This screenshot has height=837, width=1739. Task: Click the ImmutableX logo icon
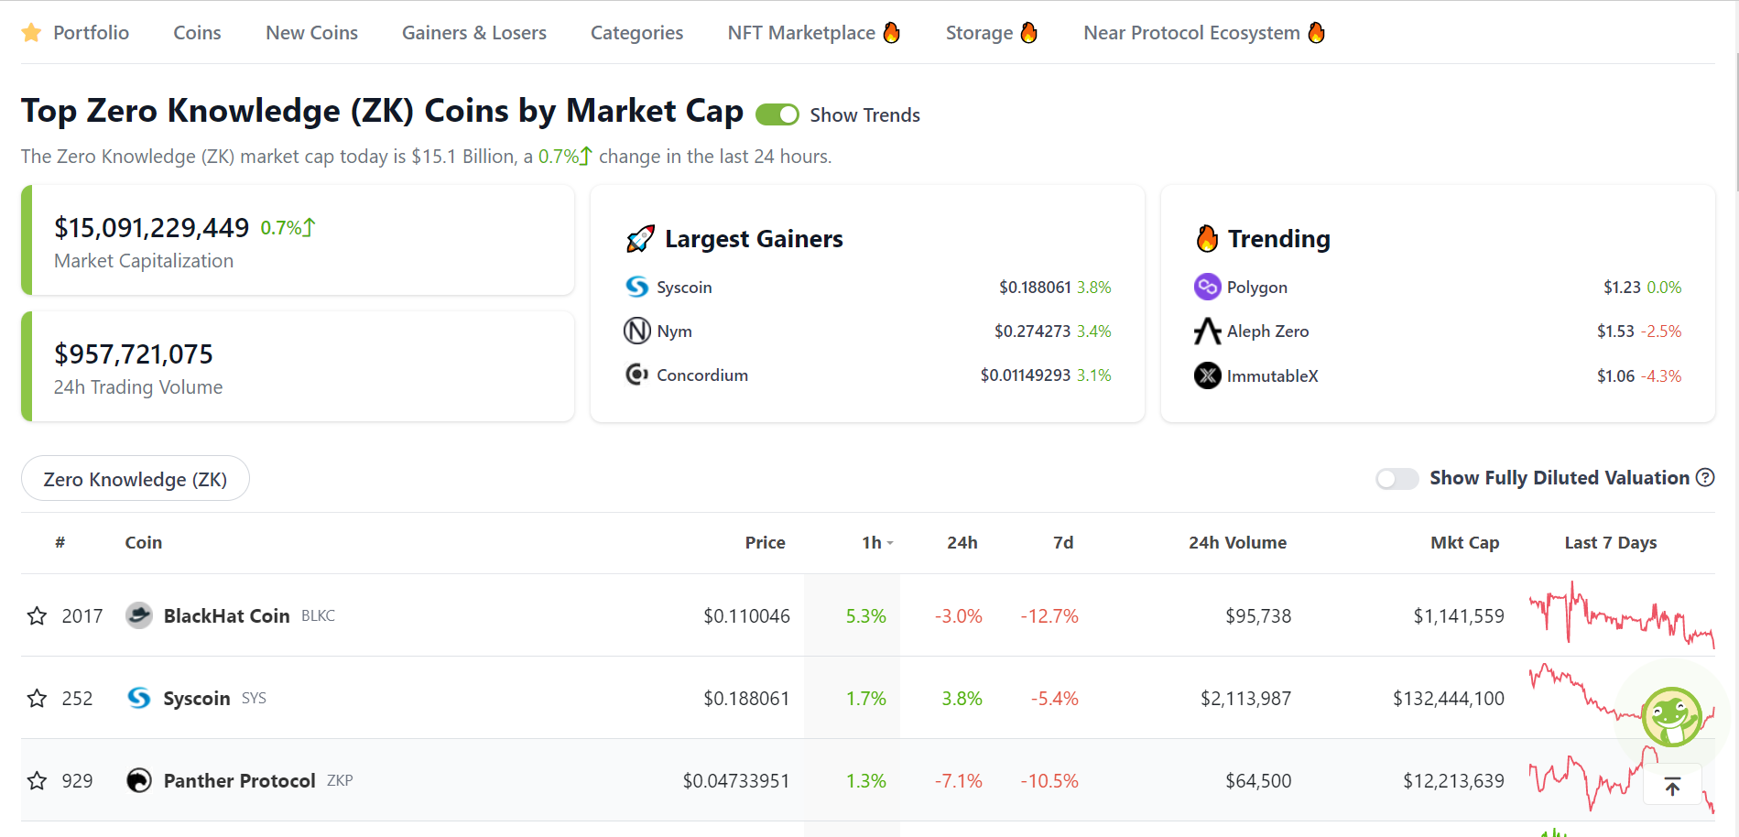tap(1208, 375)
